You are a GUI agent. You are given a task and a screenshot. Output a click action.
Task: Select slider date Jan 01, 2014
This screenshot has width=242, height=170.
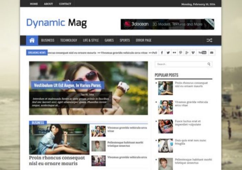(88, 95)
